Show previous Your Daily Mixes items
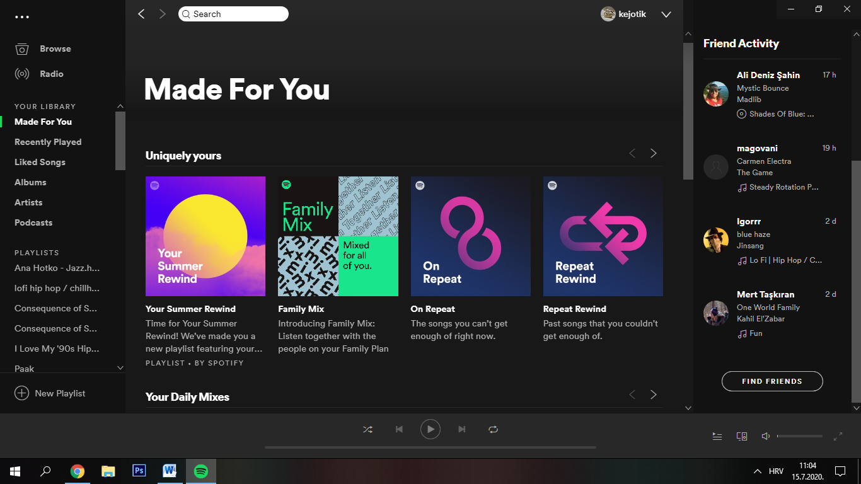Image resolution: width=861 pixels, height=484 pixels. 632,395
